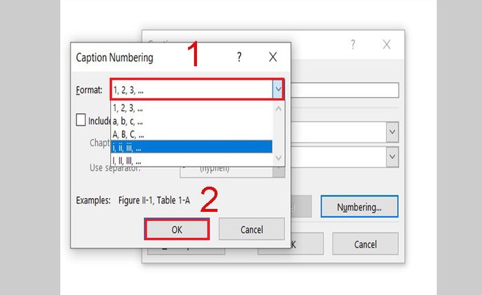The height and width of the screenshot is (295, 482).
Task: Click the Numbering... button in Caption dialog
Action: pos(359,206)
